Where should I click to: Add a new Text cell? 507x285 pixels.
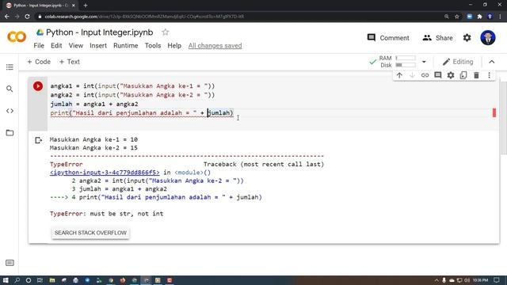[69, 62]
